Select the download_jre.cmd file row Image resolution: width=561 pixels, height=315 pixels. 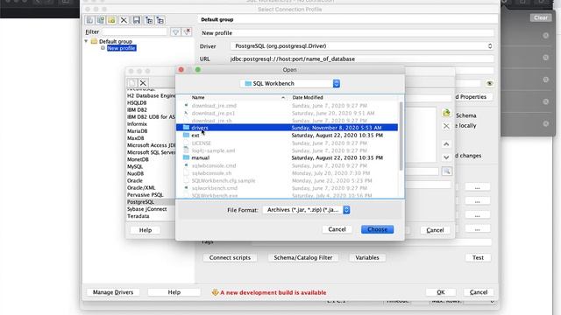coord(287,105)
